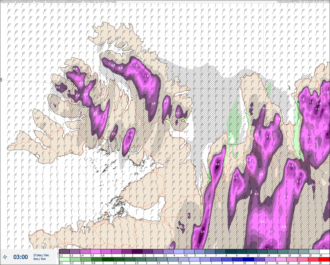Select the bright red bottom-row swatch above 30
Image resolution: width=330 pixels, height=265 pixels.
coord(324,259)
